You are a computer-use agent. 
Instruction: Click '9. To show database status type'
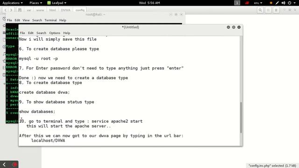click(57, 102)
